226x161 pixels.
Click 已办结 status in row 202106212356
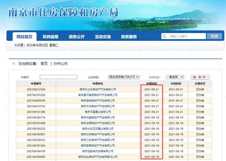[200, 89]
